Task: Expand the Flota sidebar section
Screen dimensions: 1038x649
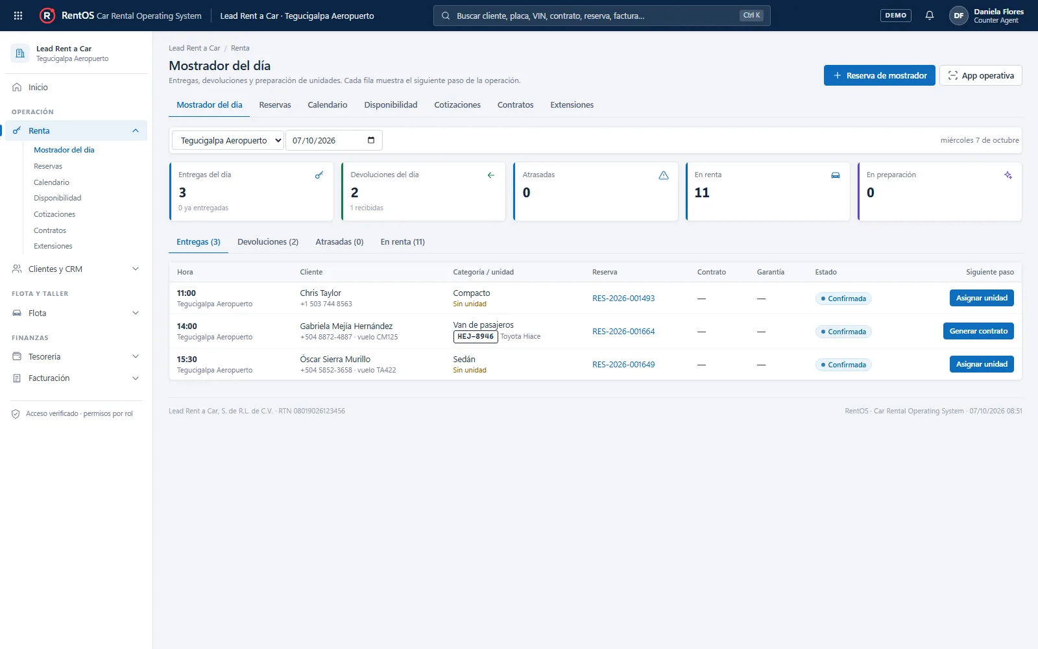Action: (136, 313)
